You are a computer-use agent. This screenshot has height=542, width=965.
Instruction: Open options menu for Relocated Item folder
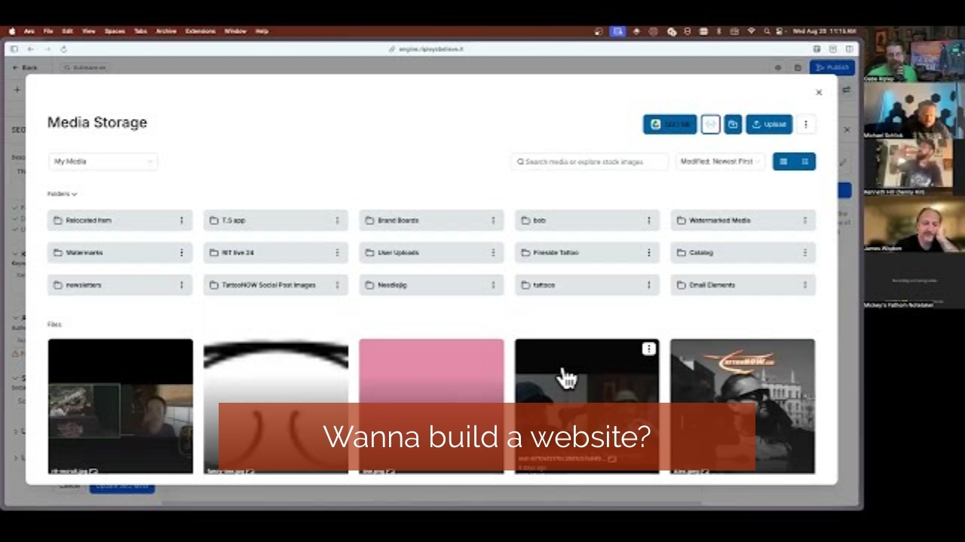point(182,221)
